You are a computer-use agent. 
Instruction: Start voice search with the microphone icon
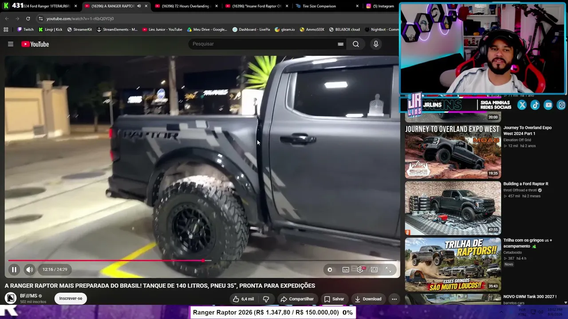[376, 44]
